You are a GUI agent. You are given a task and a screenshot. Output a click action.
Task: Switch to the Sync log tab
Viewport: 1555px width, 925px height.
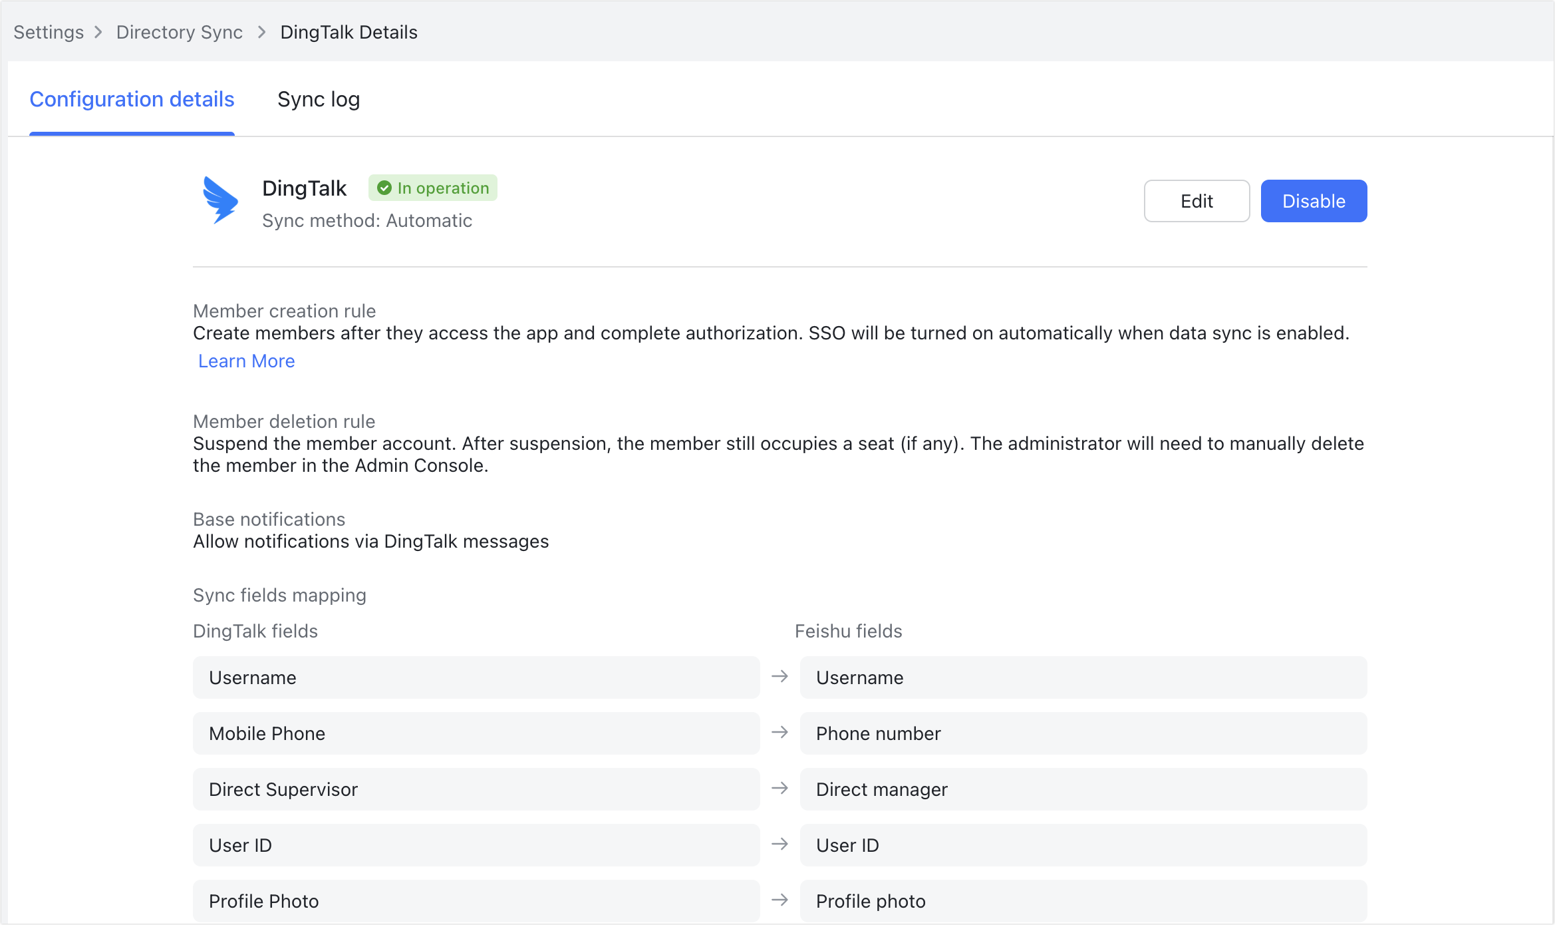[319, 99]
